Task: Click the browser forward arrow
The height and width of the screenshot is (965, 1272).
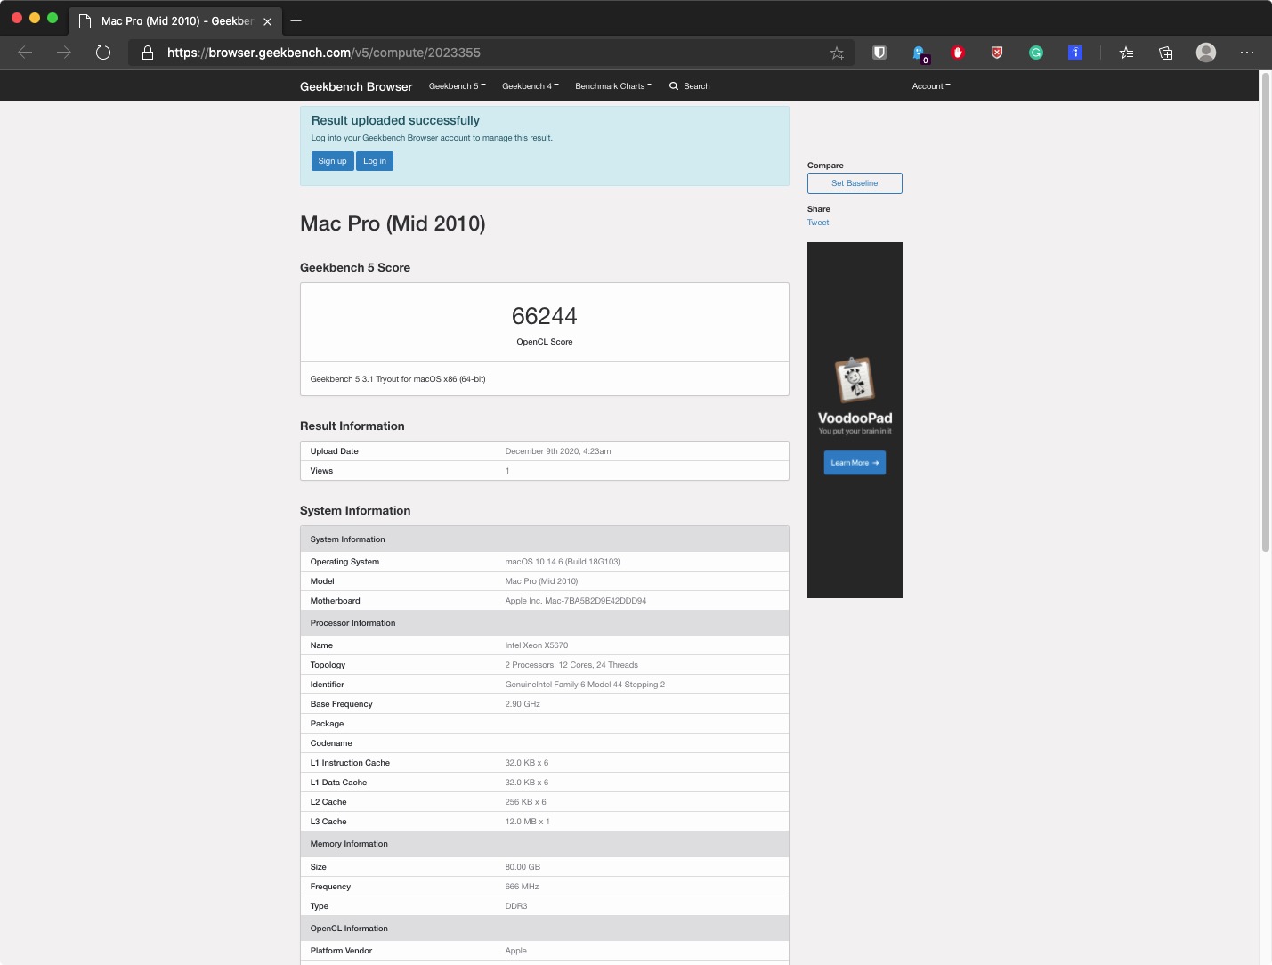Action: [64, 53]
